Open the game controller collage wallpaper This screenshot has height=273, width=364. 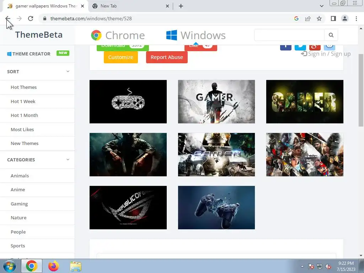pyautogui.click(x=128, y=102)
